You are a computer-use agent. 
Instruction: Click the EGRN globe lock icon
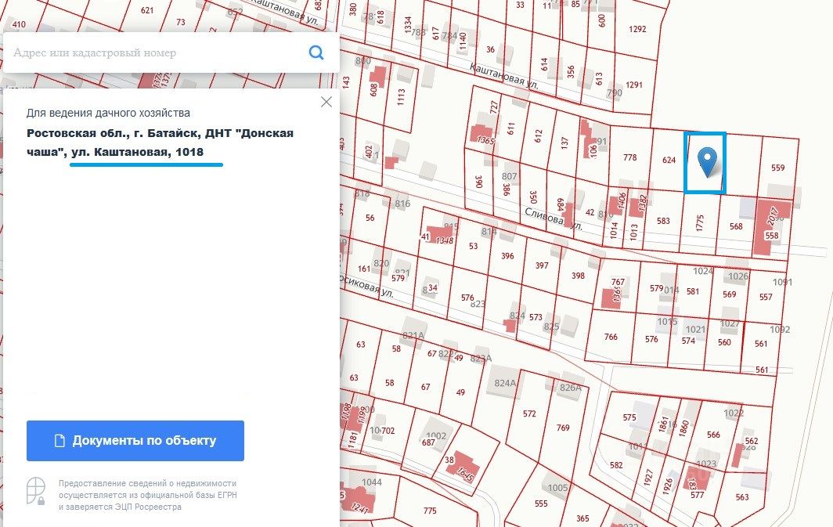[x=36, y=490]
